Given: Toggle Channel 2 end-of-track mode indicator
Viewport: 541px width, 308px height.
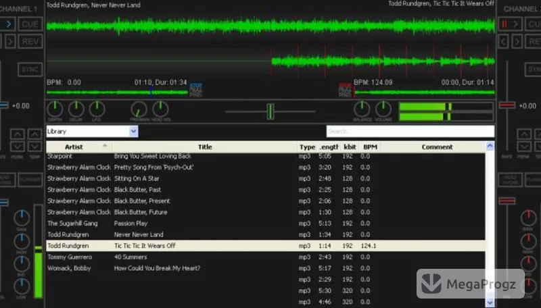Looking at the screenshot, I should [x=345, y=90].
